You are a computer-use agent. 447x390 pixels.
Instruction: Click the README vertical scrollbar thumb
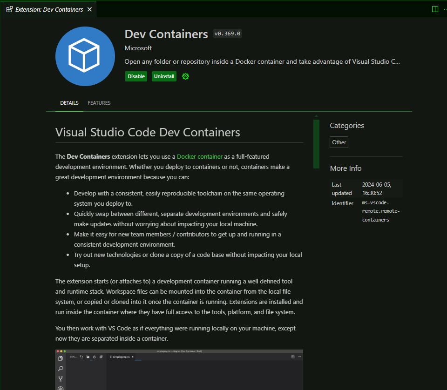click(x=316, y=144)
